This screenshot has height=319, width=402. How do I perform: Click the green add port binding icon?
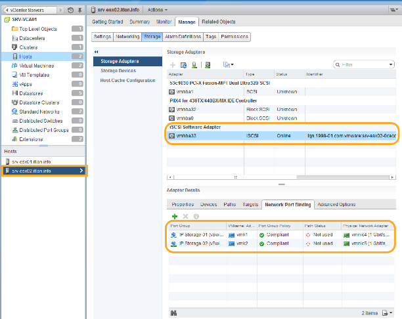pyautogui.click(x=174, y=216)
